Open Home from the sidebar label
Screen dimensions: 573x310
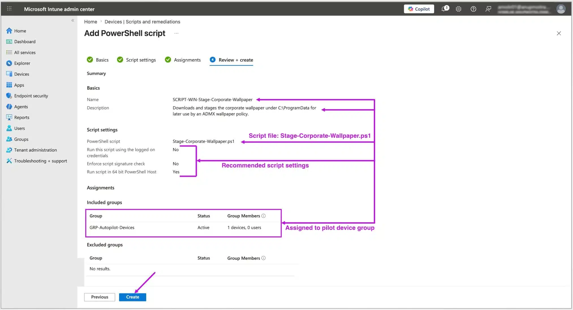(x=20, y=31)
